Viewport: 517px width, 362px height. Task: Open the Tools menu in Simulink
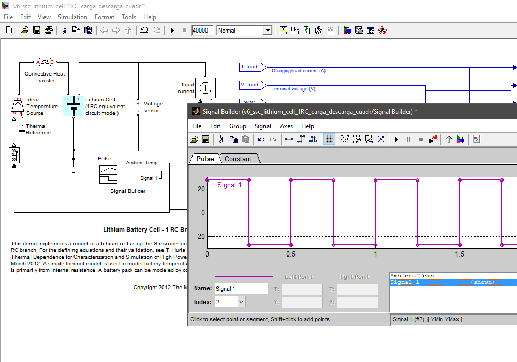coord(128,17)
